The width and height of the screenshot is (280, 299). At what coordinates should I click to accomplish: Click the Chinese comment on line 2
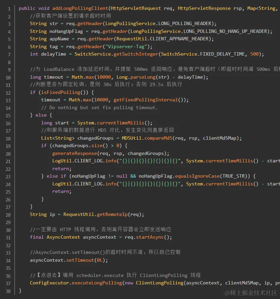coord(70,16)
